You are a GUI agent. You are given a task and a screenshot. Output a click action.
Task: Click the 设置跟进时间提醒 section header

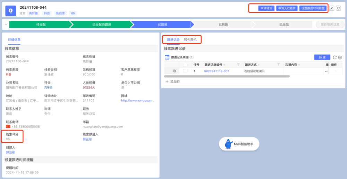point(81,160)
